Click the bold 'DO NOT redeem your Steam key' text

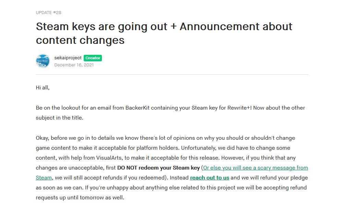158,168
